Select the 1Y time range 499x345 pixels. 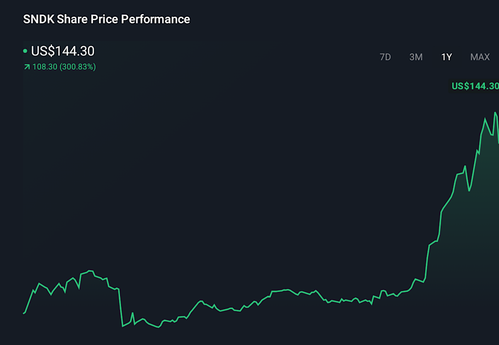pyautogui.click(x=446, y=57)
